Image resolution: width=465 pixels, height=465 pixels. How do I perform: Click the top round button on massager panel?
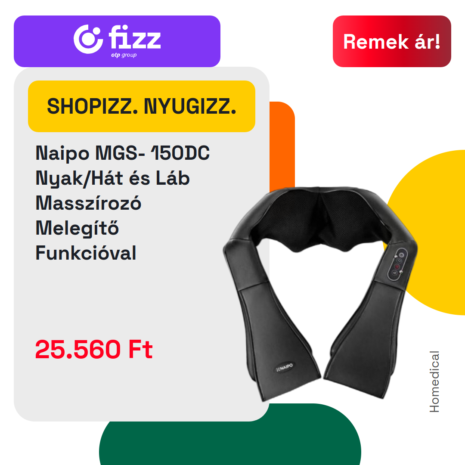402,255
